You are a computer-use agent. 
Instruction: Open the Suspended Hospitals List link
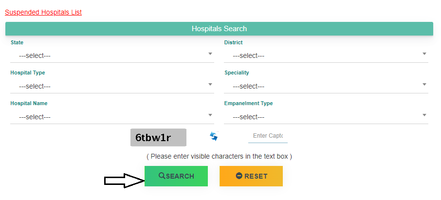point(43,12)
